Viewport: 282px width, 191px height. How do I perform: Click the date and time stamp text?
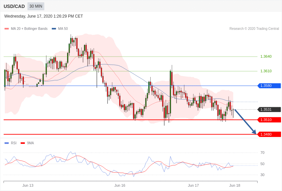click(43, 16)
